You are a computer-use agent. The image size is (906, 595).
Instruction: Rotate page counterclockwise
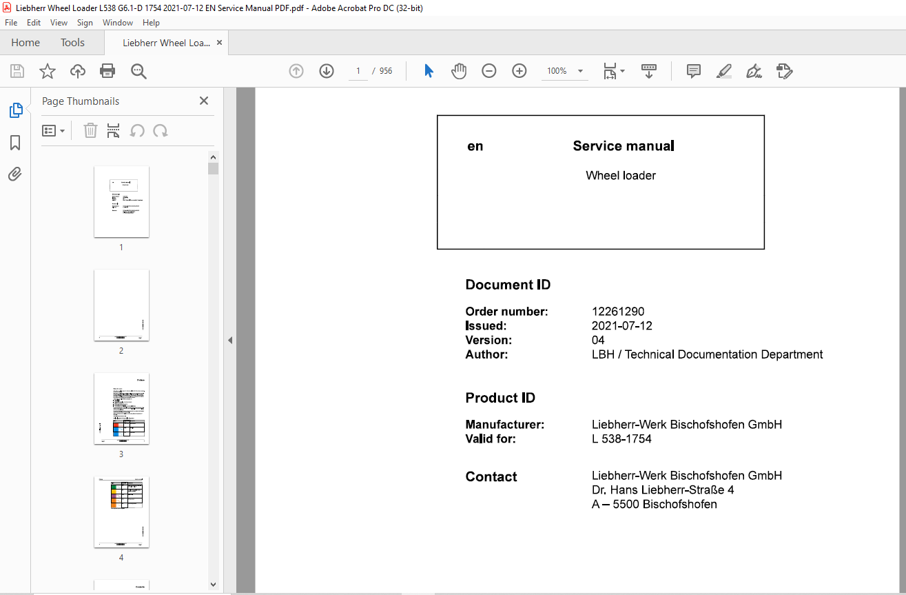click(137, 131)
